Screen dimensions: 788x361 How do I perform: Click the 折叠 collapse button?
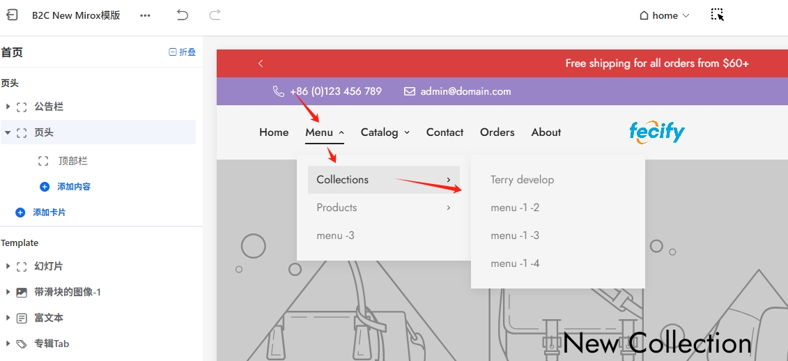(183, 52)
